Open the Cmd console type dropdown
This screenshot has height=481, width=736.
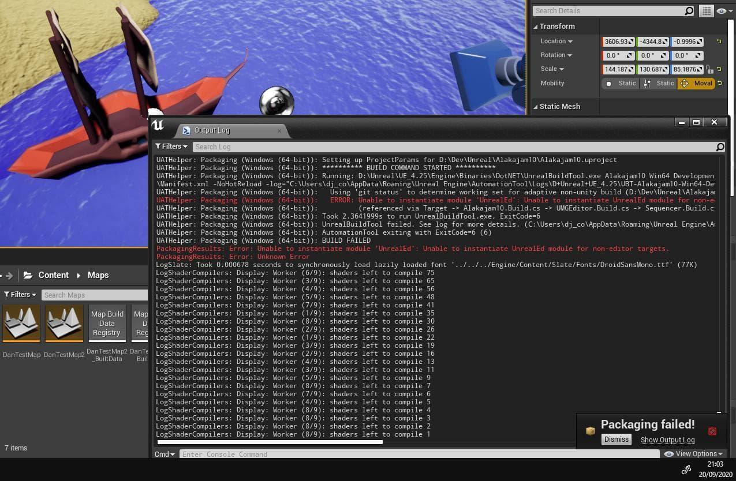pos(165,454)
